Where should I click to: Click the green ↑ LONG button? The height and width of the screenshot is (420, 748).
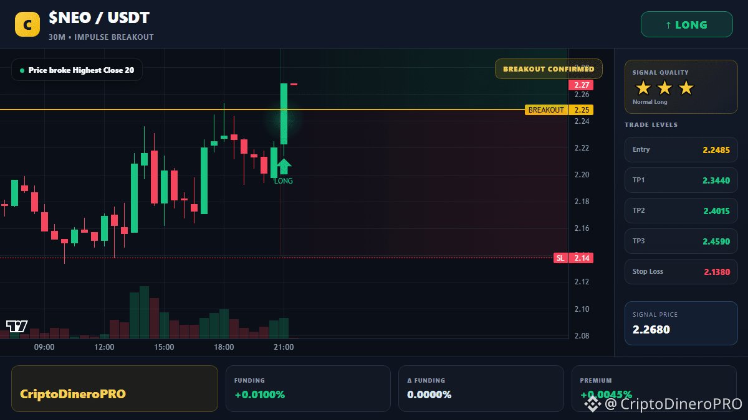click(x=686, y=25)
